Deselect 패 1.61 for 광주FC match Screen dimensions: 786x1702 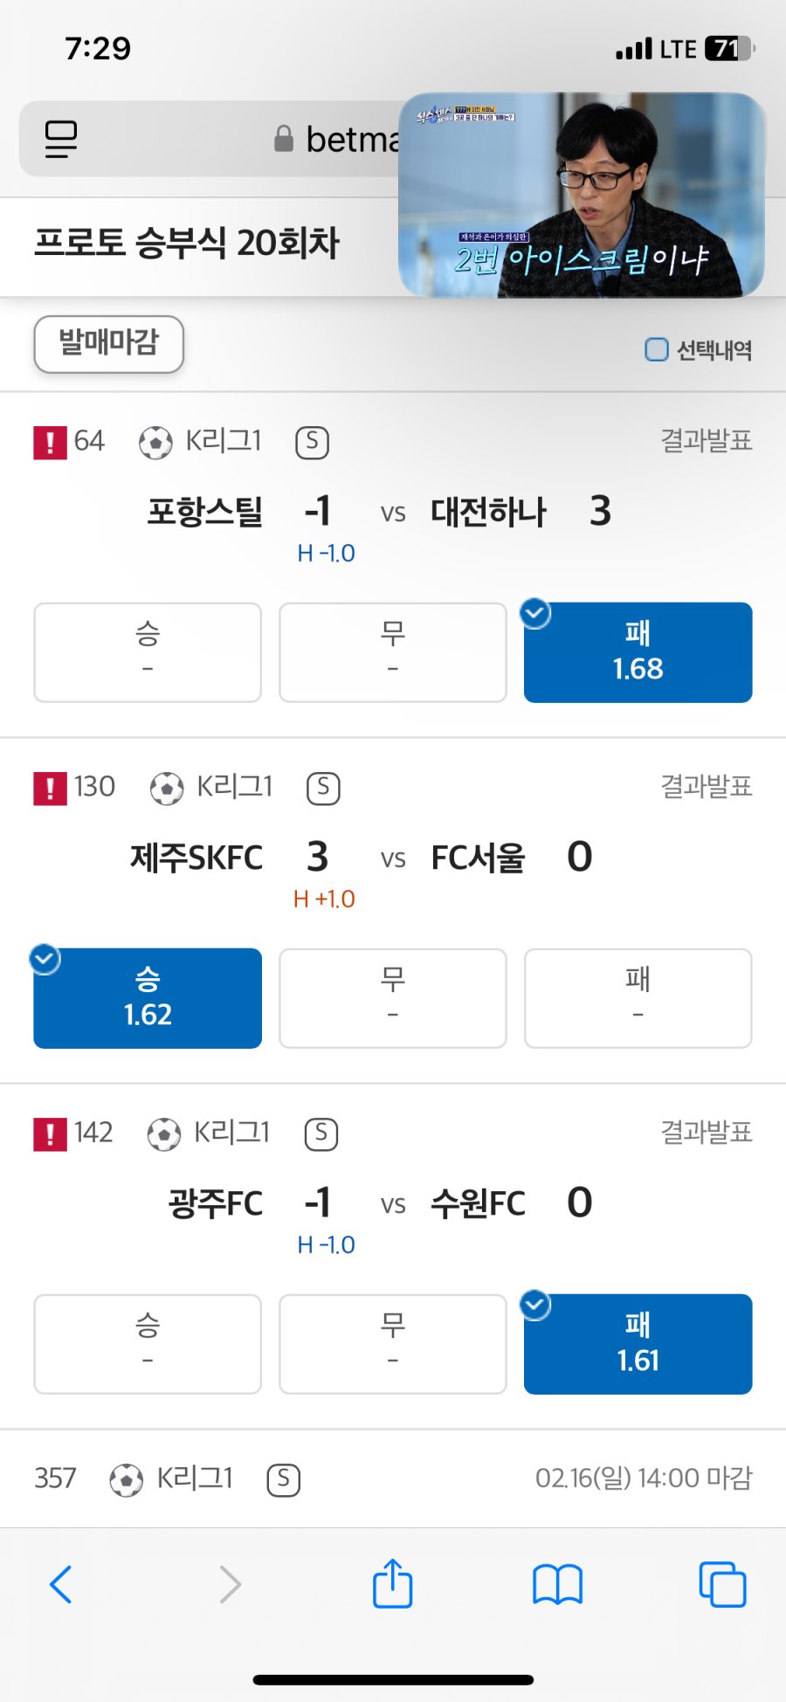[638, 1344]
